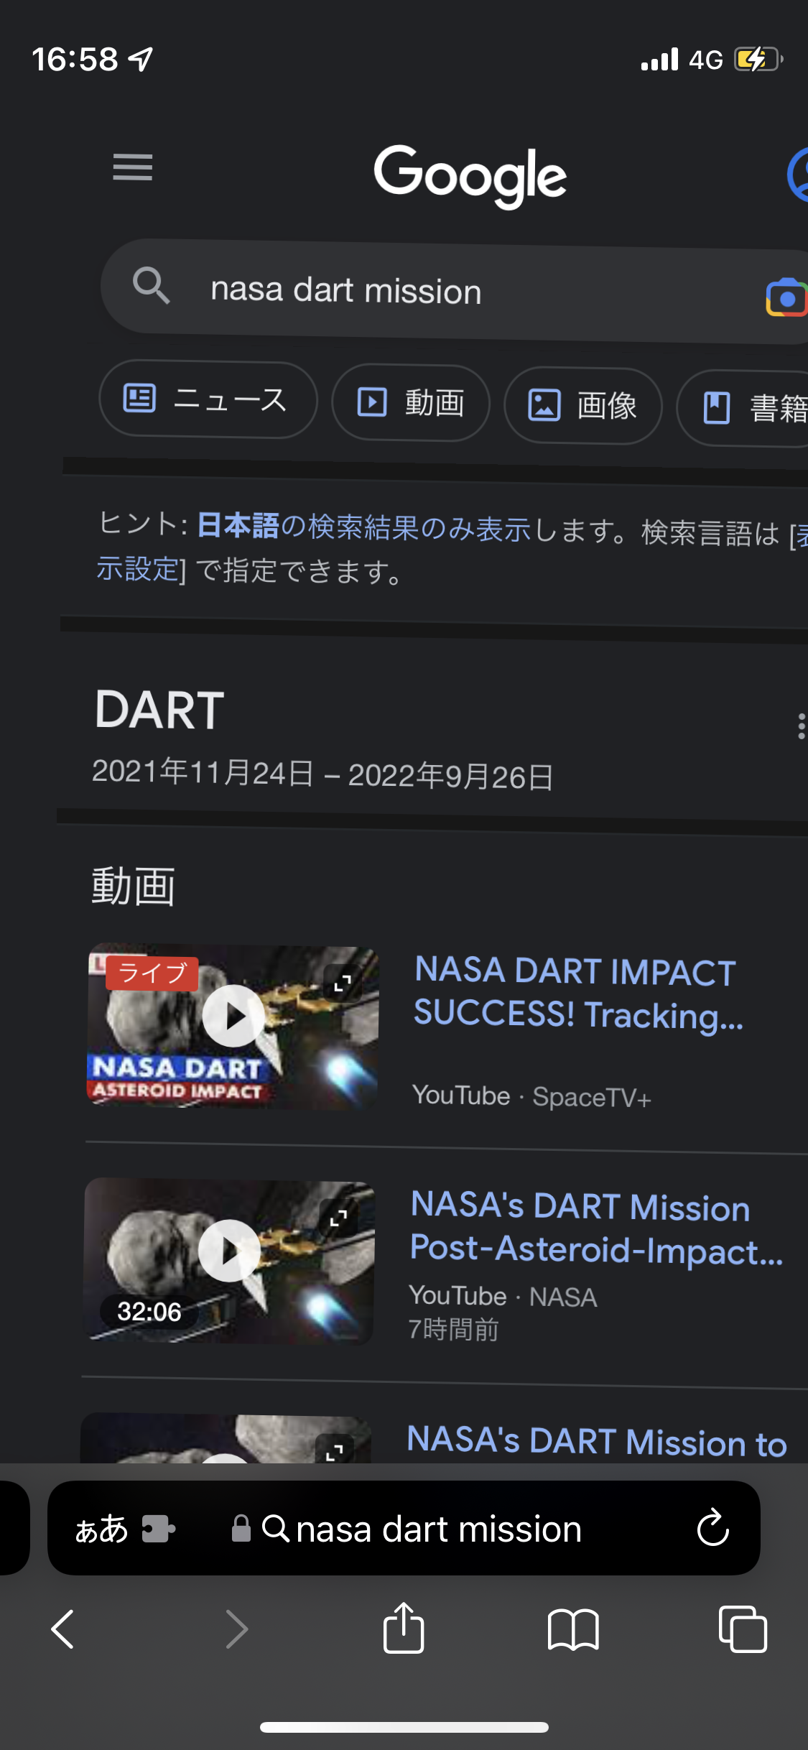Follow the 日本語の検索結果のみ表示 link
808x1750 pixels.
point(364,527)
